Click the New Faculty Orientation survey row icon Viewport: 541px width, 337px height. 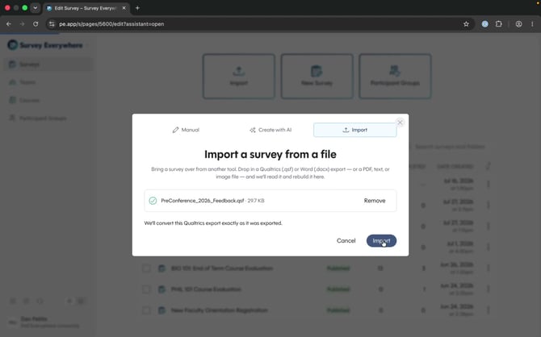pos(161,310)
